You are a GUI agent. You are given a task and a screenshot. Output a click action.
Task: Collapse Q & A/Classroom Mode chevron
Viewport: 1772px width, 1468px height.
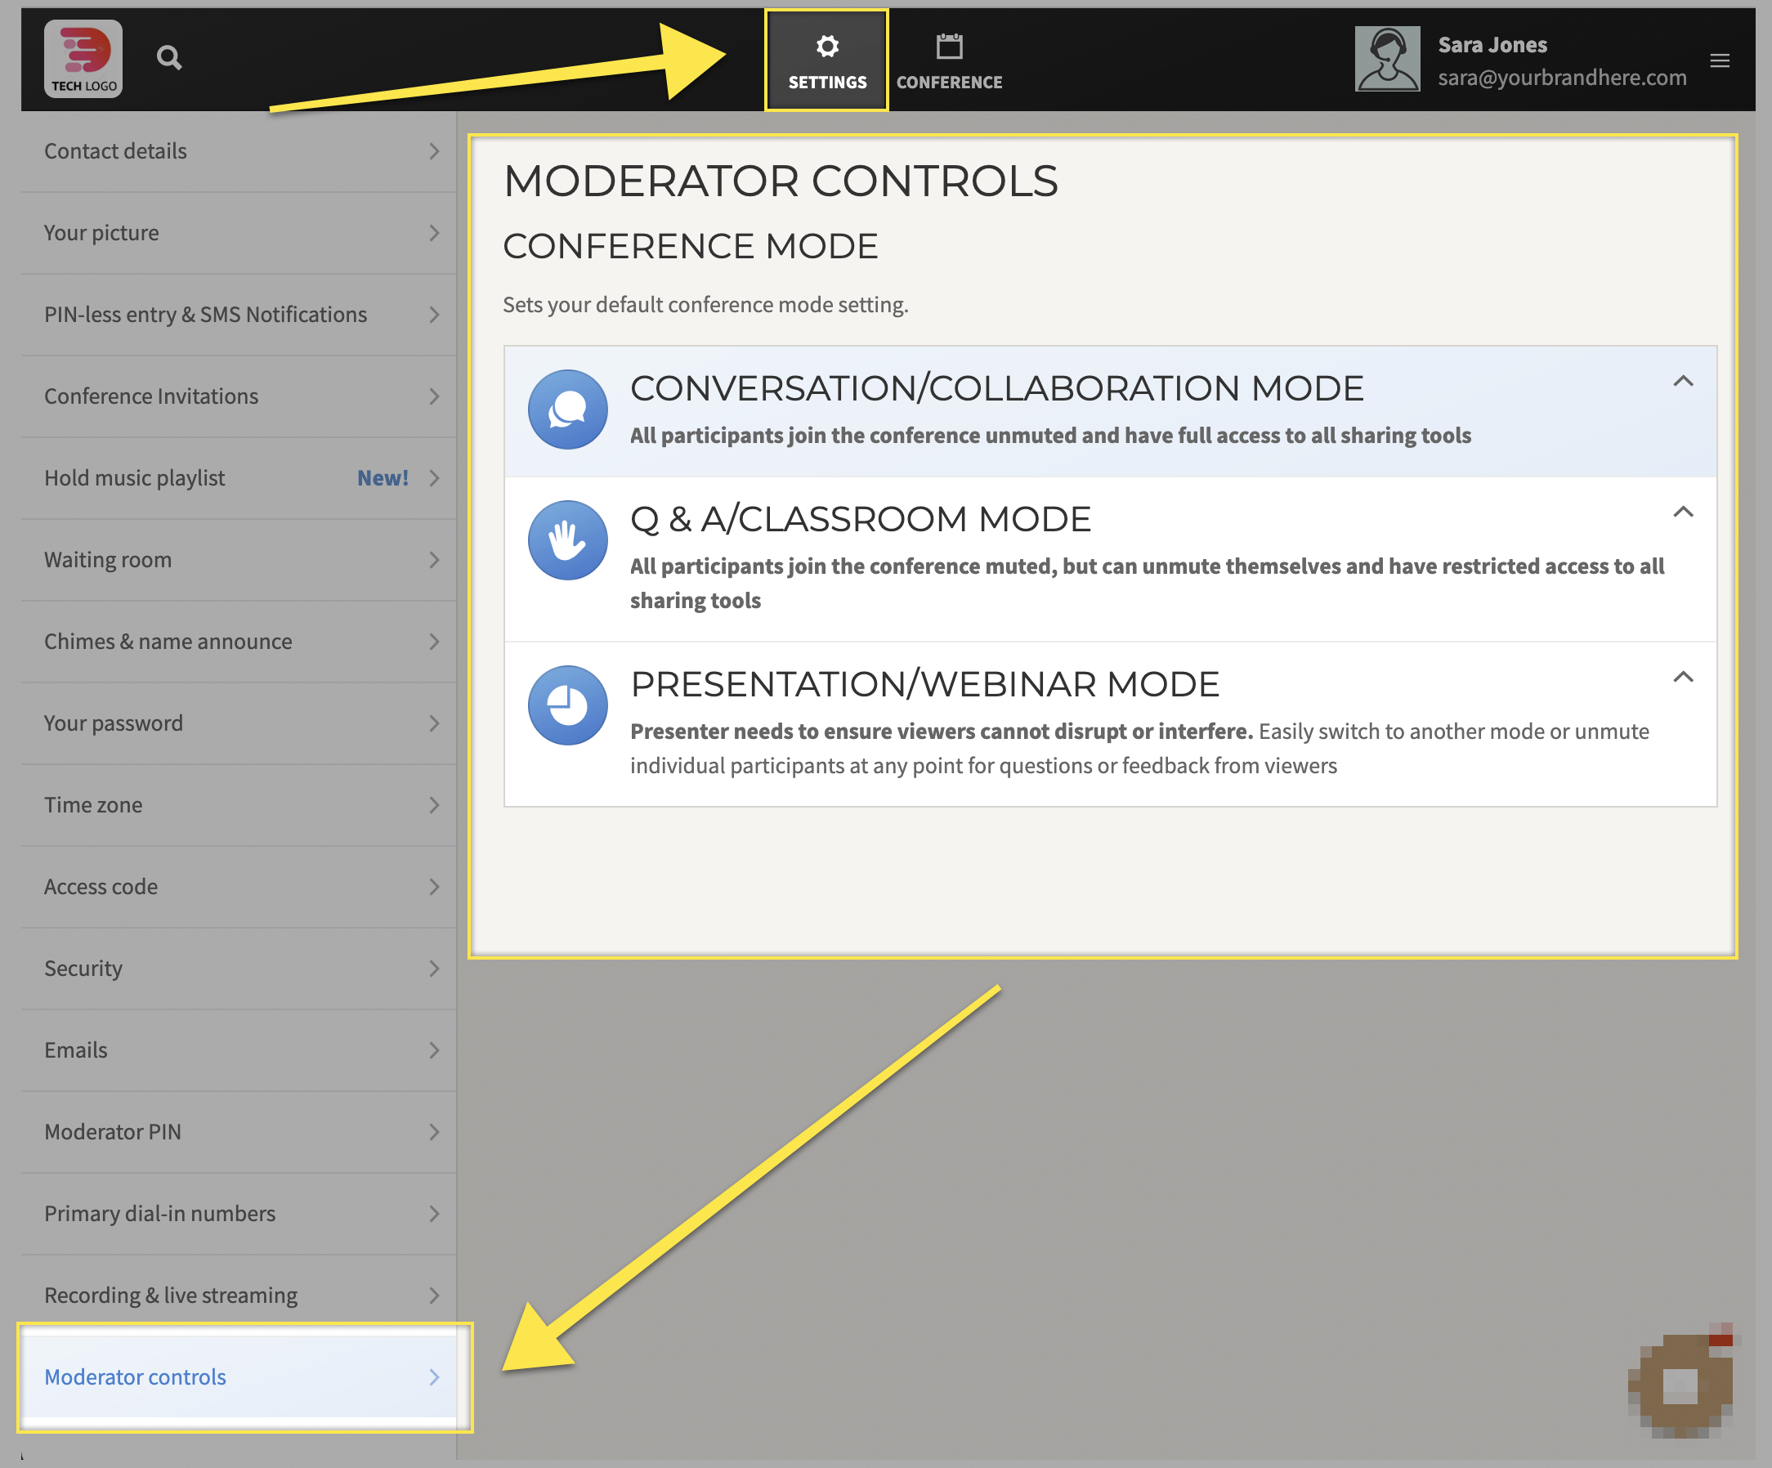tap(1683, 512)
